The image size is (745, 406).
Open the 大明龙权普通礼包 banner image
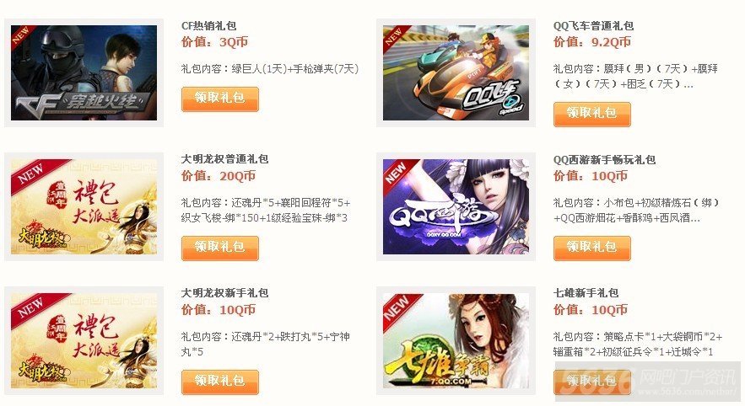coord(84,206)
